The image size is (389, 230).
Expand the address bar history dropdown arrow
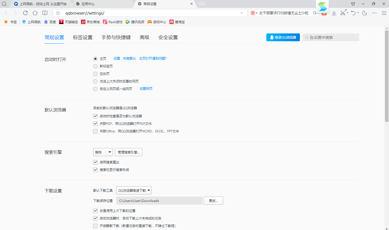242,13
